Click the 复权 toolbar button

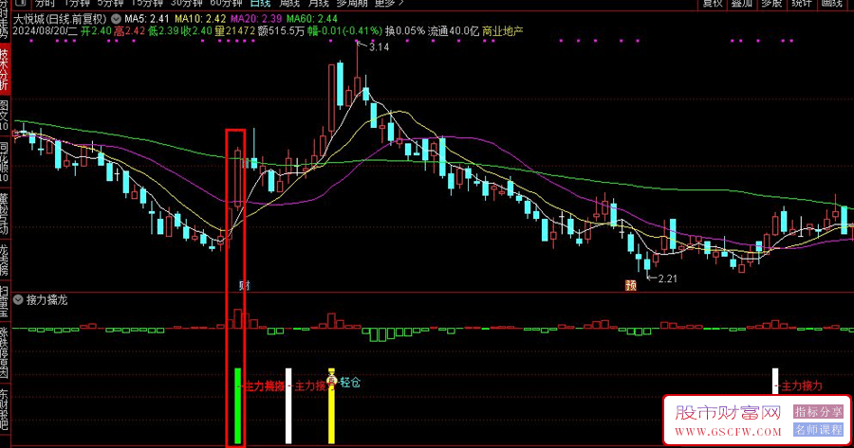713,3
